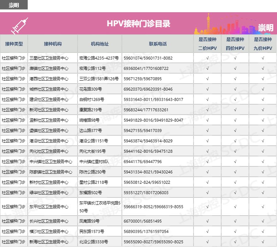277x247 pixels.
Task: Select 长兴社区卫生服务中心 institution name
Action: (x=49, y=221)
